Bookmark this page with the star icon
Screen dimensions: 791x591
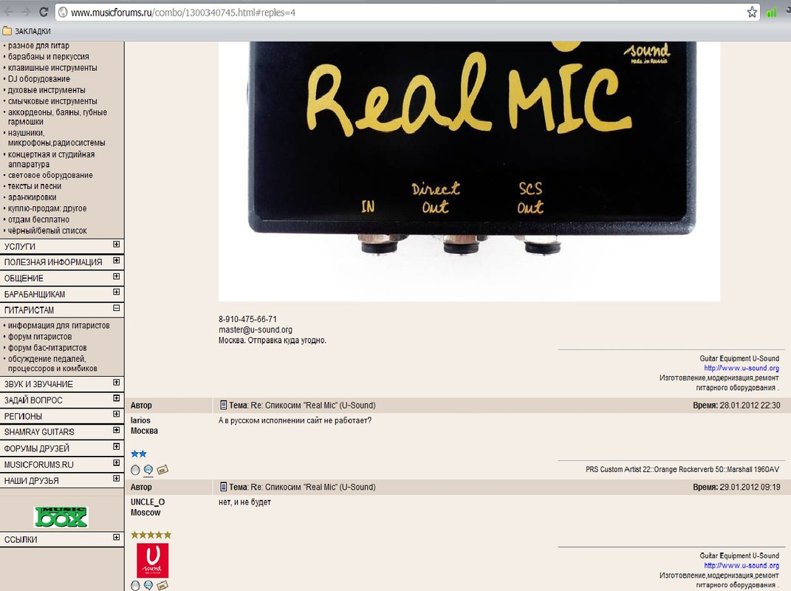(752, 12)
